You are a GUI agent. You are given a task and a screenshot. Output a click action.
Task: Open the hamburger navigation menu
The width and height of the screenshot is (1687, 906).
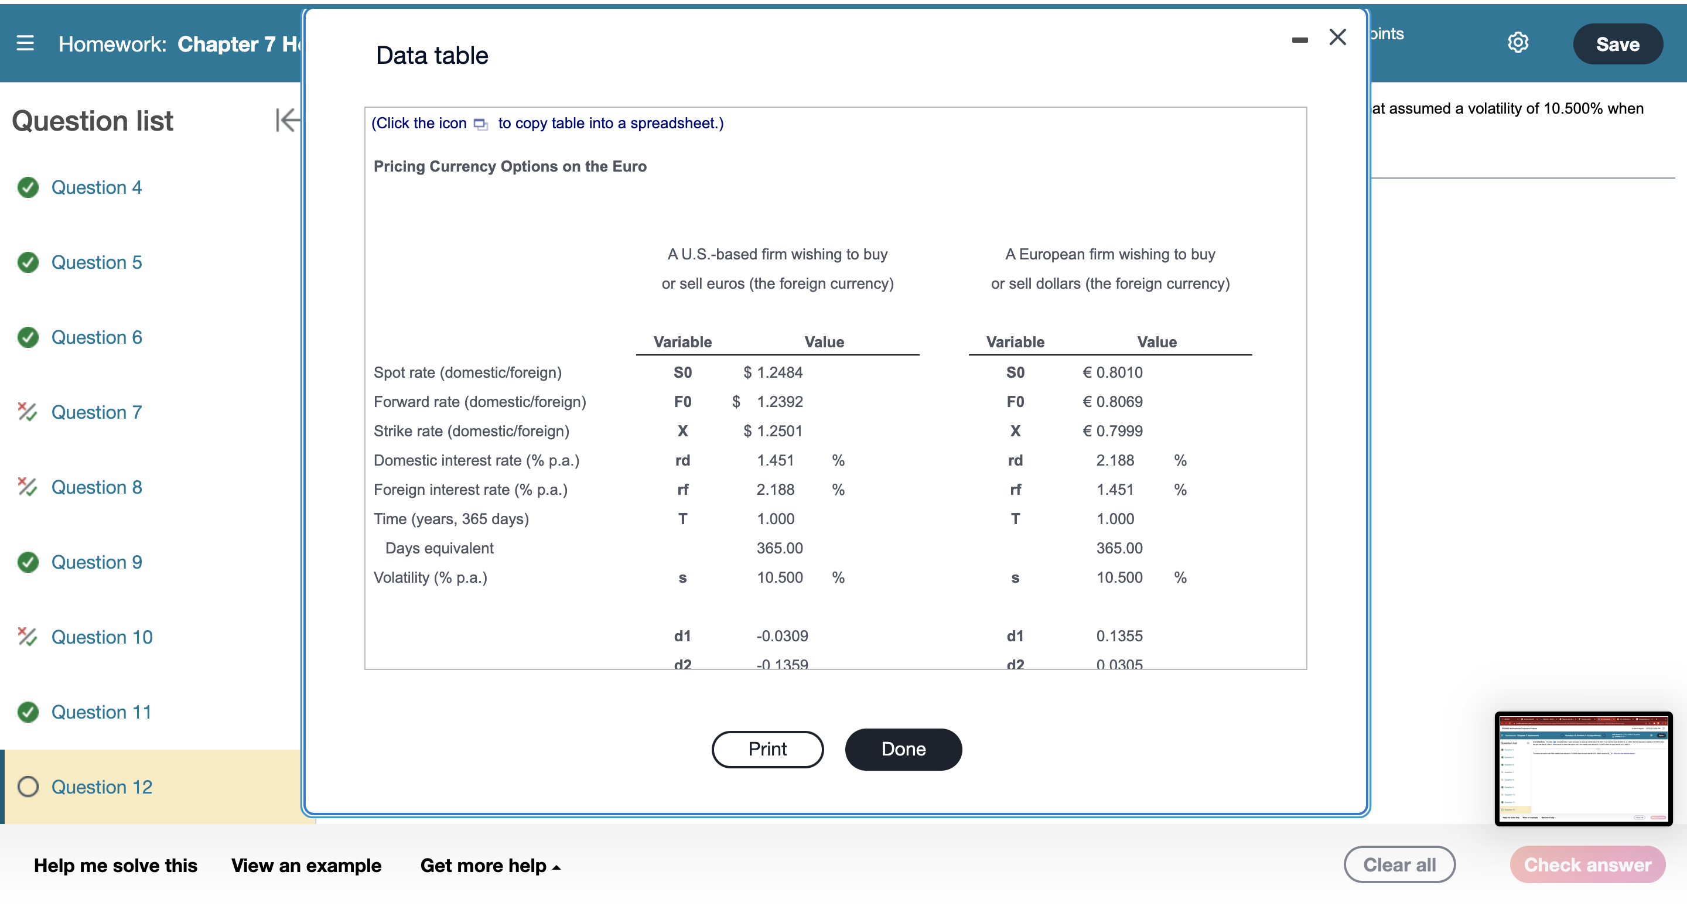point(25,43)
